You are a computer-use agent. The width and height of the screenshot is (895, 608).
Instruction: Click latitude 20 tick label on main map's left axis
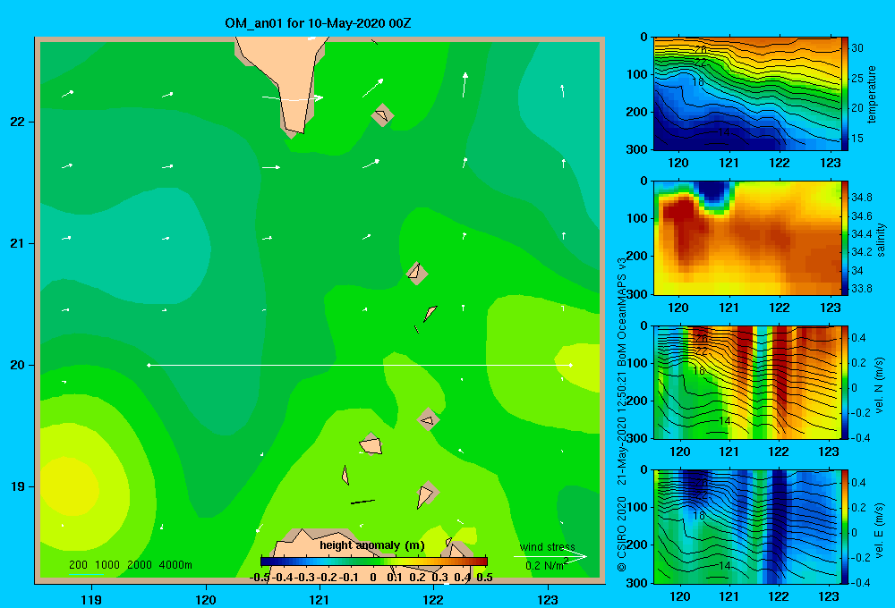(x=17, y=365)
